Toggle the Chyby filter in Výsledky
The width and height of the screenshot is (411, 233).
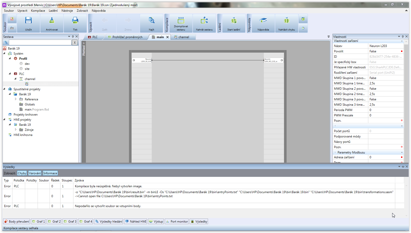click(22, 173)
